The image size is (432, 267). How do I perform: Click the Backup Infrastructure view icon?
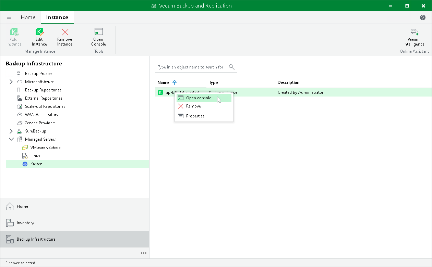coord(10,239)
